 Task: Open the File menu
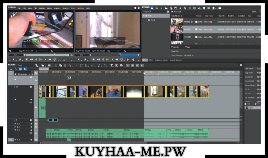[19, 8]
